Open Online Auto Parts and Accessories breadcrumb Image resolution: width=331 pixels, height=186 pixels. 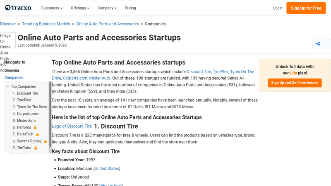(108, 24)
